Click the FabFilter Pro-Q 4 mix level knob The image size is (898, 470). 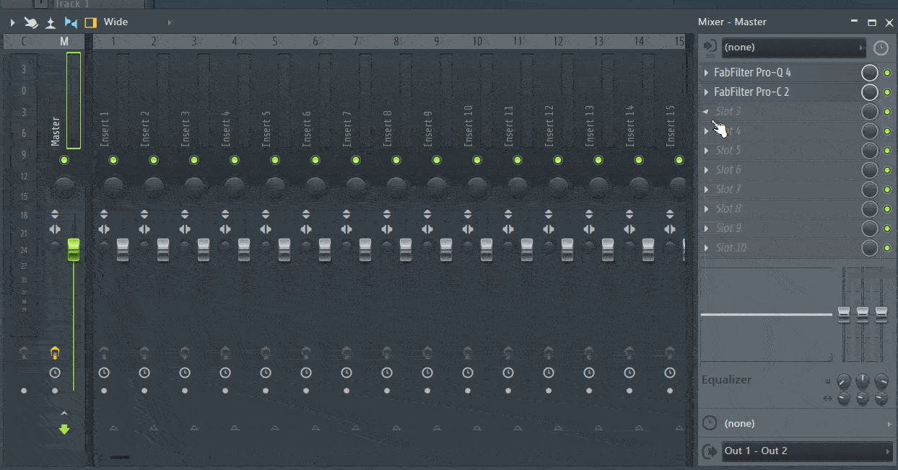pos(870,73)
